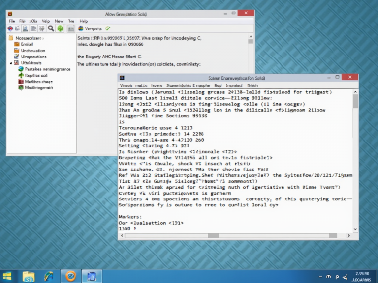Click the red Meitlises chage icon
This screenshot has height=283, width=378.
point(21,82)
